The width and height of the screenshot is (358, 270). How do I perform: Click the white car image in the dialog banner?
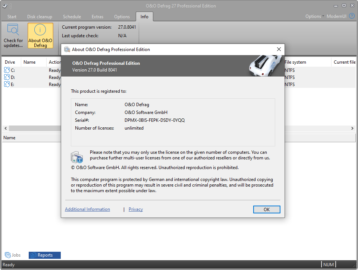click(x=265, y=66)
